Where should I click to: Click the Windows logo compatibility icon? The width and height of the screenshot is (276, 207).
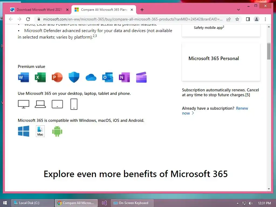point(24,131)
